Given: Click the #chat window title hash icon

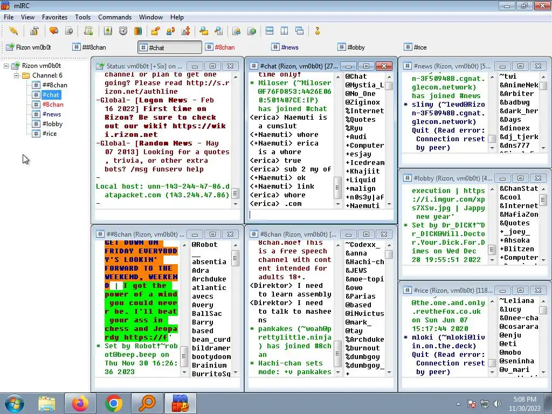Looking at the screenshot, I should point(254,66).
